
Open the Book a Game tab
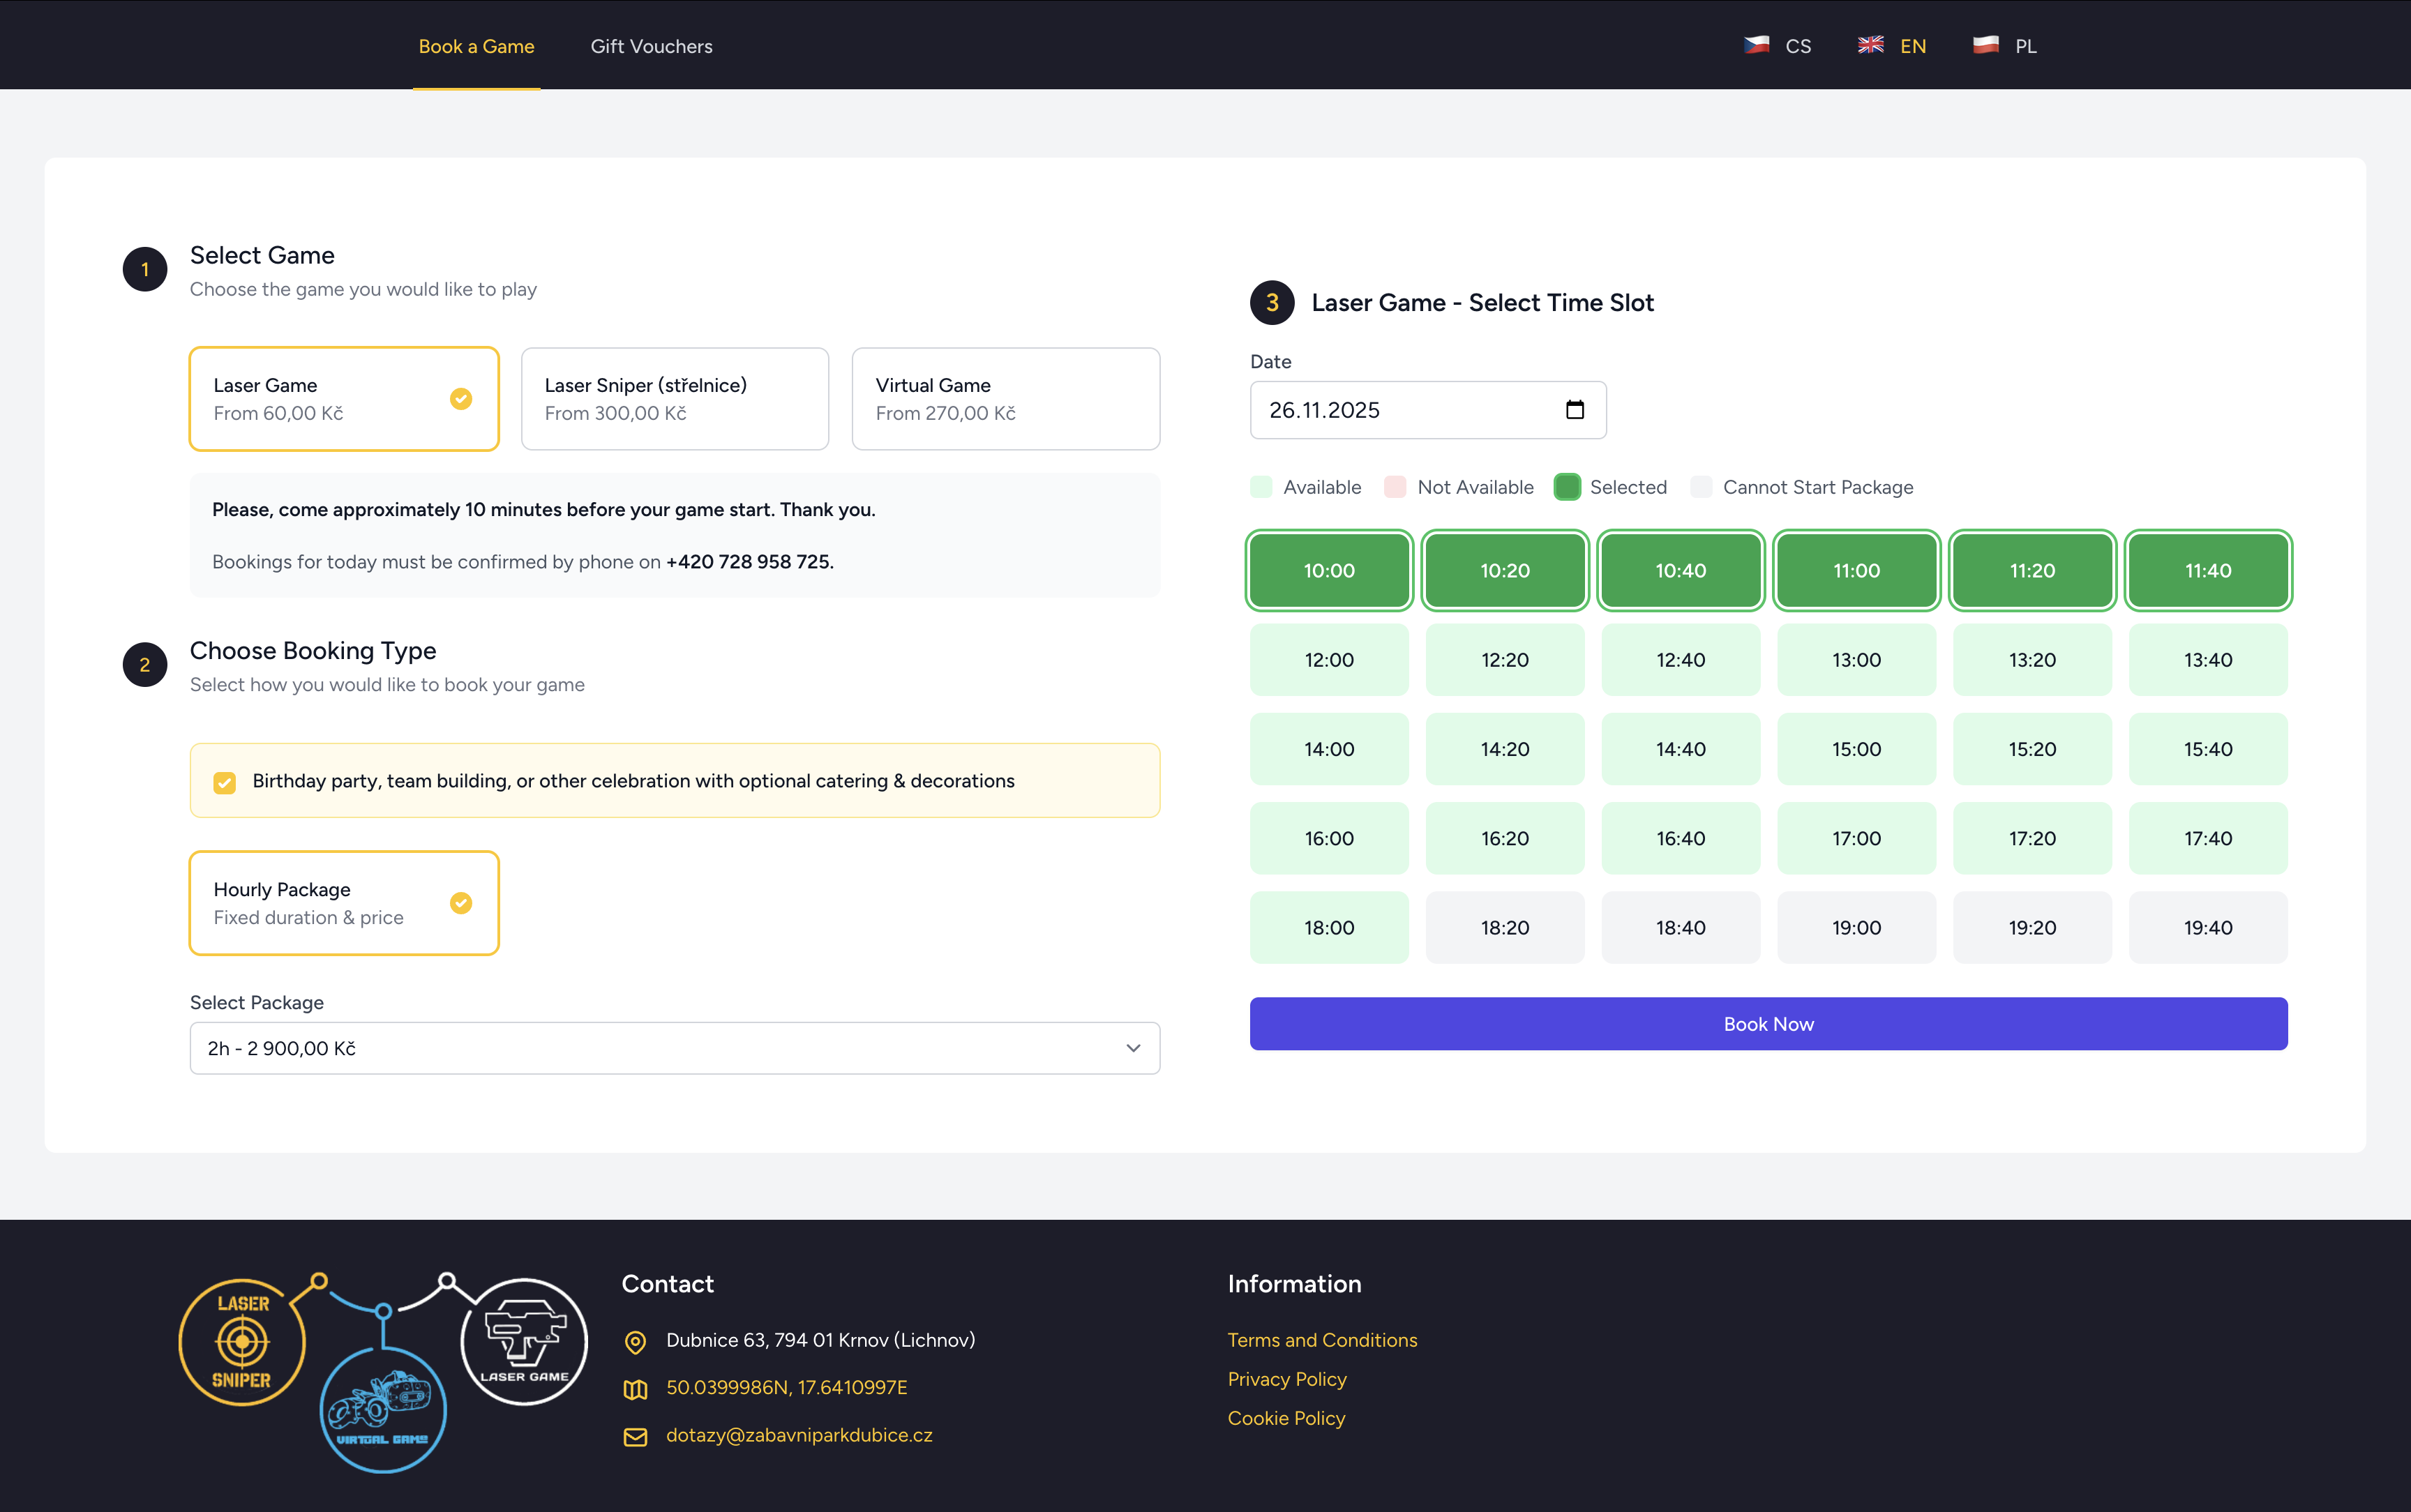point(476,45)
